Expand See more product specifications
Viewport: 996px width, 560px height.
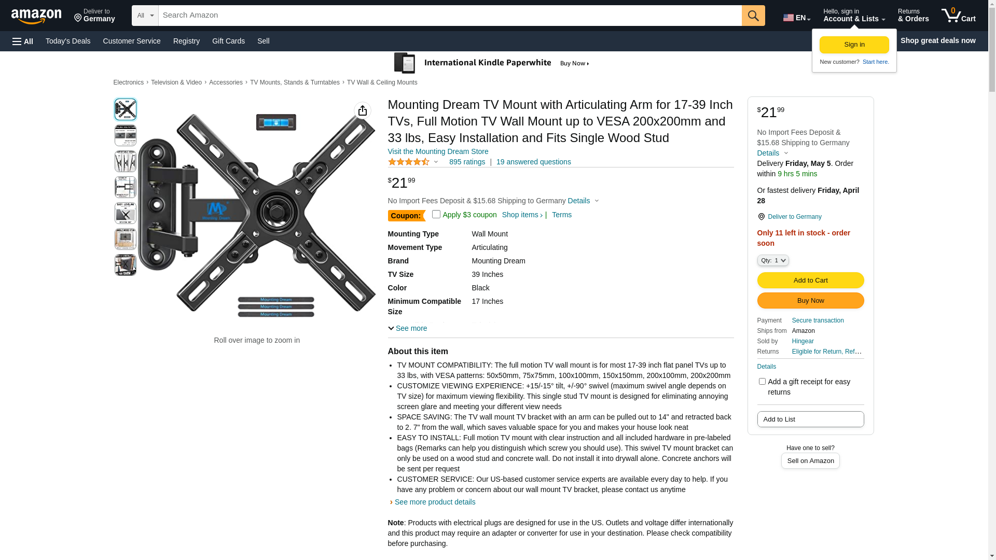(408, 328)
